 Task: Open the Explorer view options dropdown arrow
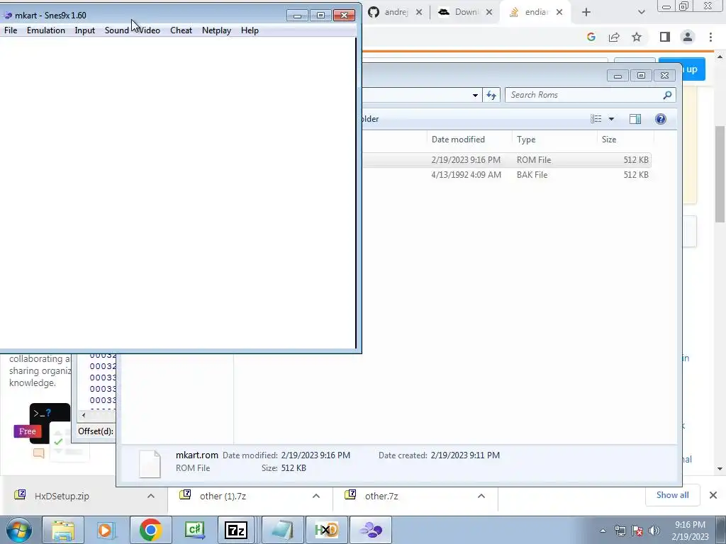click(x=611, y=119)
